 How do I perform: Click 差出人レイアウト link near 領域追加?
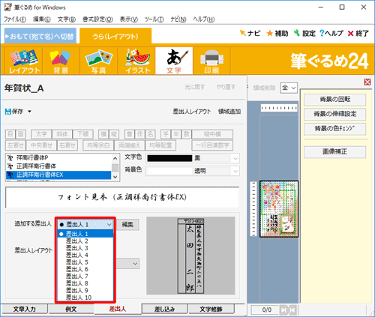click(x=192, y=112)
